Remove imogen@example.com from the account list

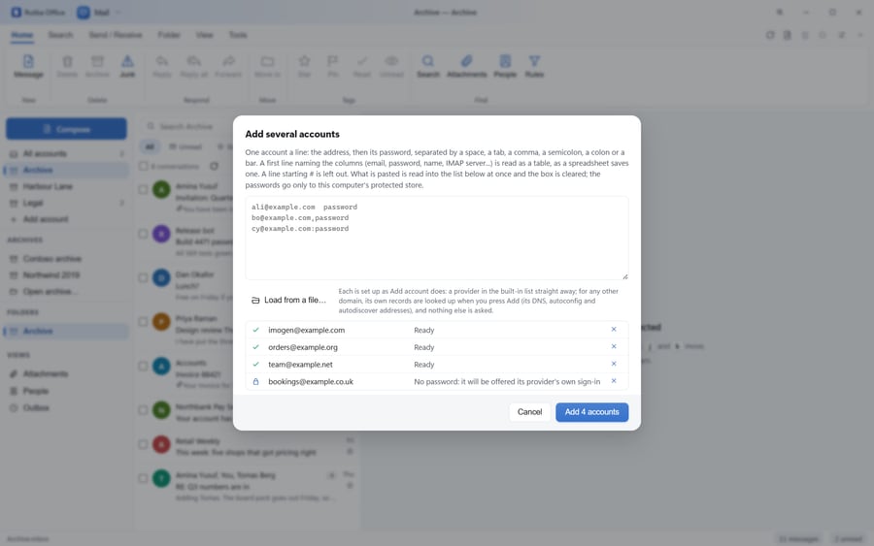pyautogui.click(x=614, y=330)
